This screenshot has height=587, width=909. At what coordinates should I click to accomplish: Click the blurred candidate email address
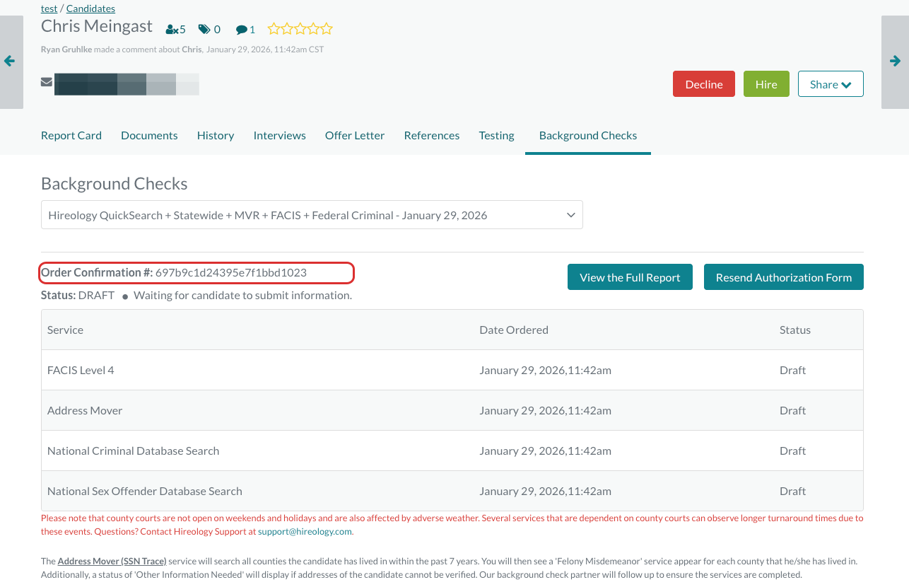(x=127, y=83)
